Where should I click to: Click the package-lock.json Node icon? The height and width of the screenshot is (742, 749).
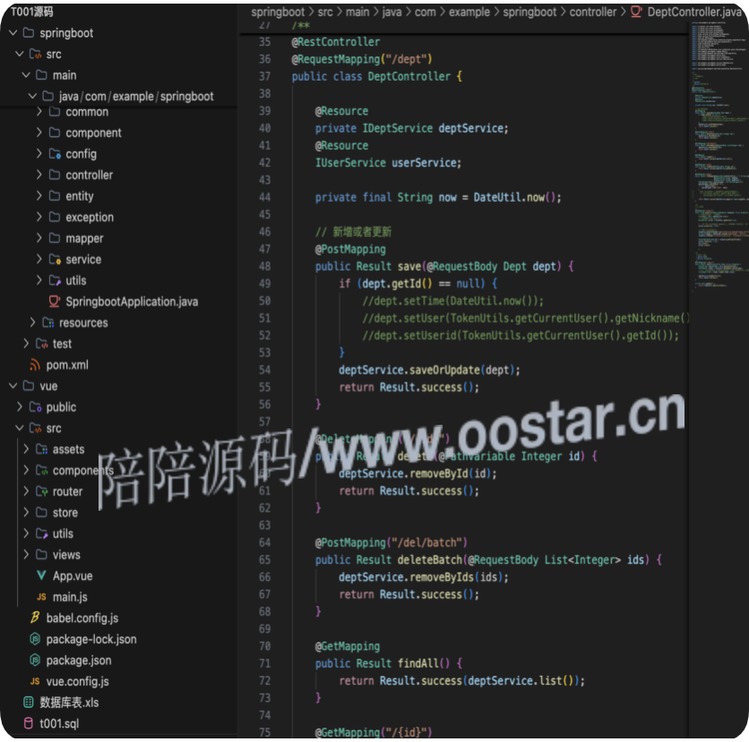click(35, 640)
